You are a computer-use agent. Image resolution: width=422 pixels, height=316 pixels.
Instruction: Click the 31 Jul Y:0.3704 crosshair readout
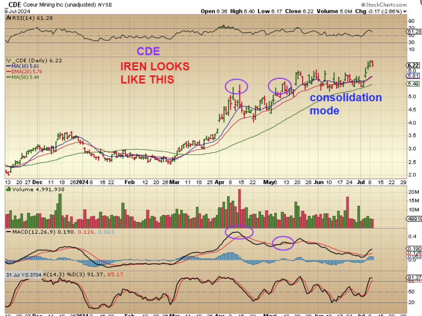(24, 275)
